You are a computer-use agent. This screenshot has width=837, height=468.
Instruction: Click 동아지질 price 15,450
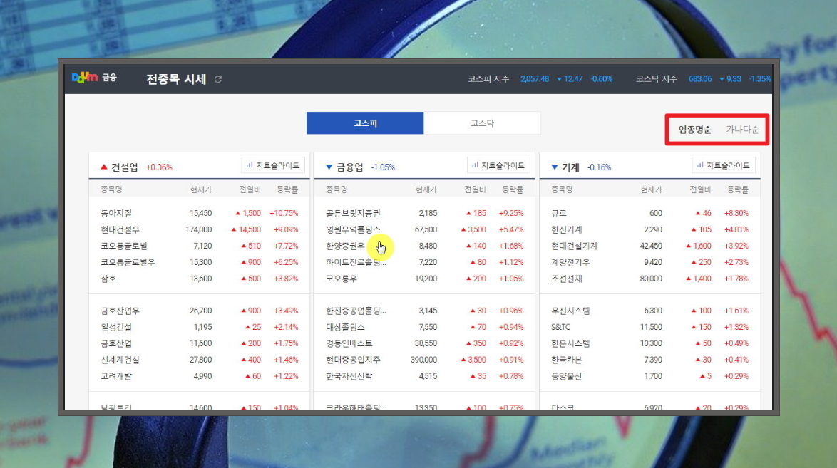click(201, 213)
